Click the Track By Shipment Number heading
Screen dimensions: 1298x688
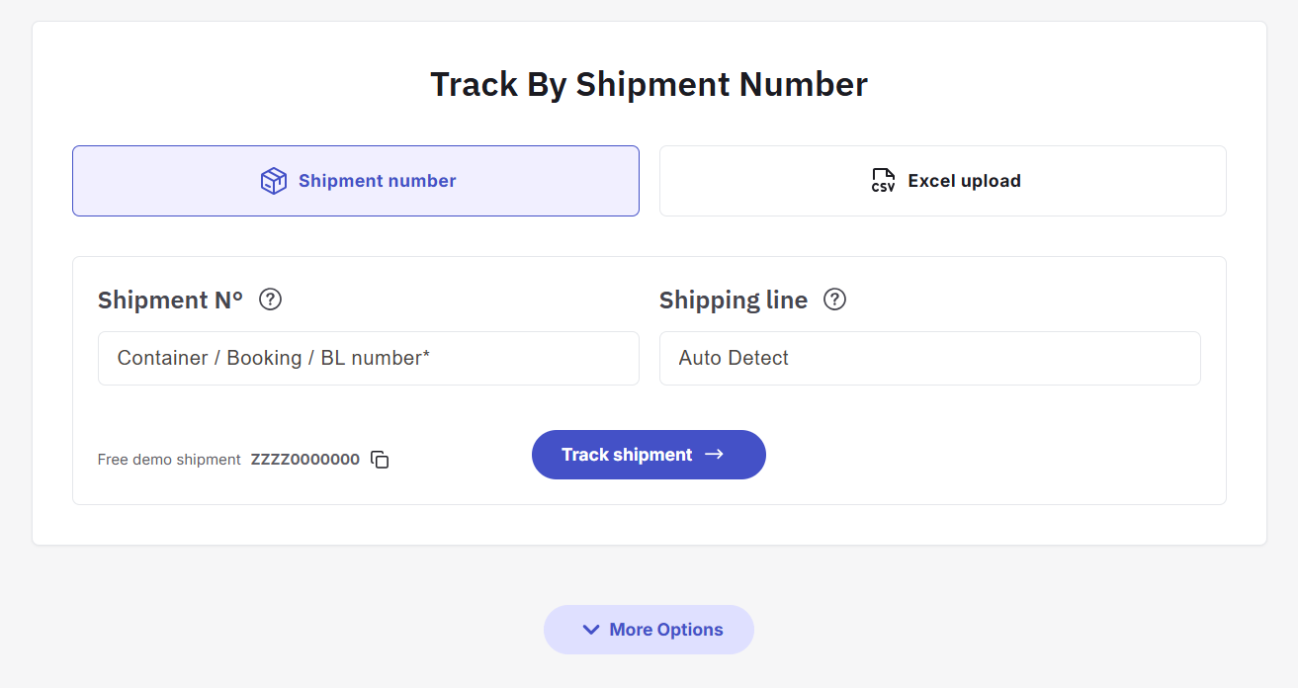649,84
